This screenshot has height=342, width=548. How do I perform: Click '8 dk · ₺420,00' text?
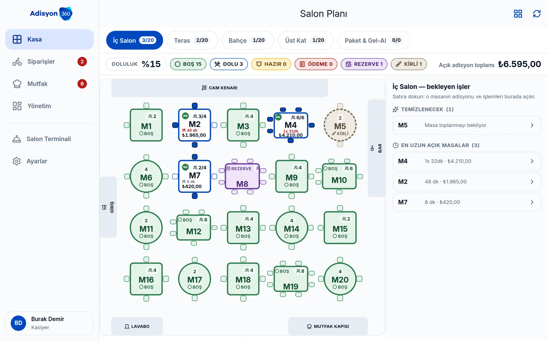pyautogui.click(x=443, y=202)
